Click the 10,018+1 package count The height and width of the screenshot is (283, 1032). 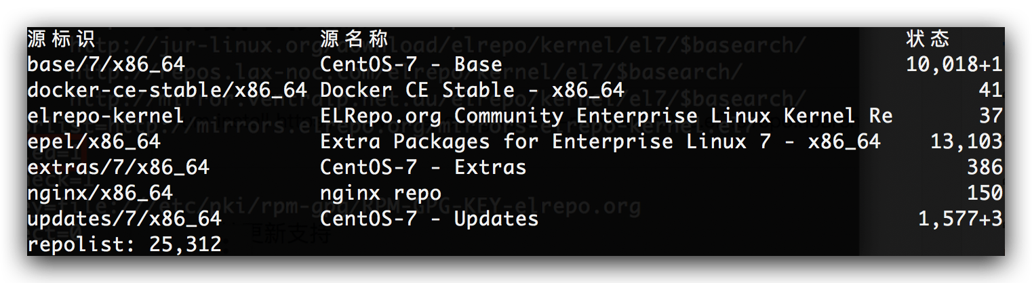[x=954, y=64]
